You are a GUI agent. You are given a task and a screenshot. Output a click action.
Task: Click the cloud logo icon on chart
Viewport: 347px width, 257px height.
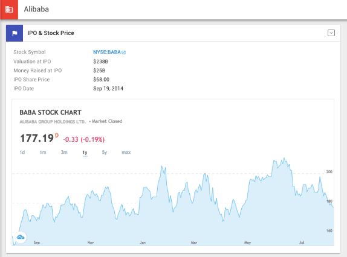click(21, 237)
